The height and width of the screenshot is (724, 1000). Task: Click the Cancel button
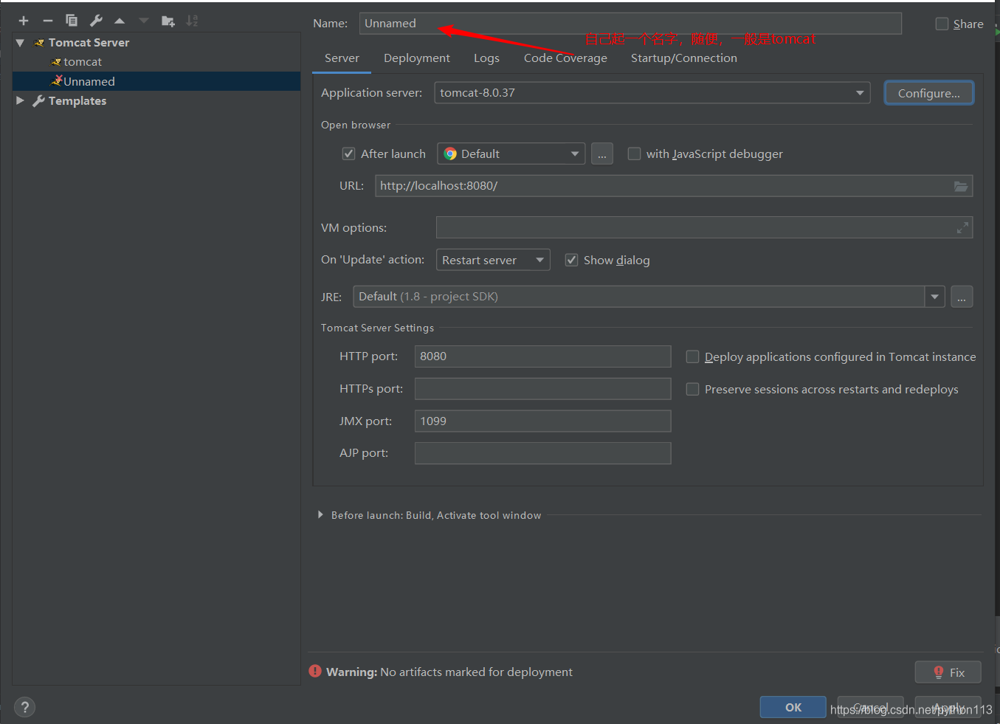point(871,707)
